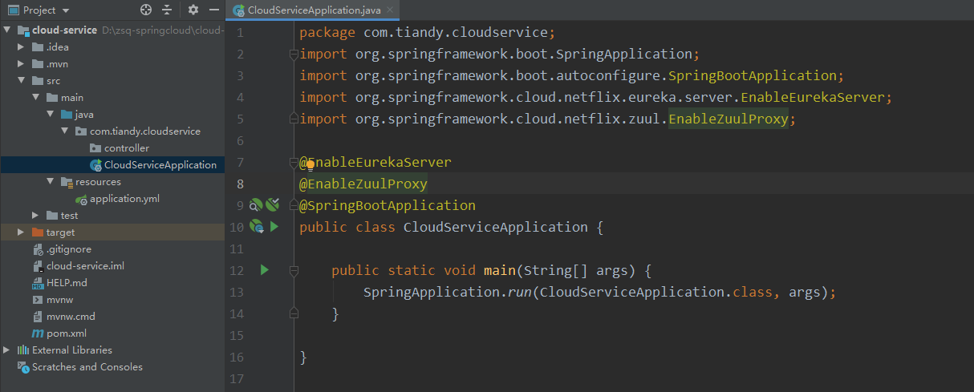
Task: Toggle fold marker at line 14 closing brace
Action: pos(294,313)
